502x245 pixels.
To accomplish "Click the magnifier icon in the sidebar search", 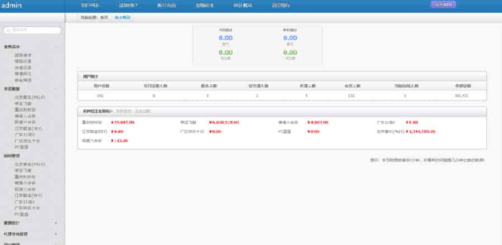I will click(x=8, y=30).
